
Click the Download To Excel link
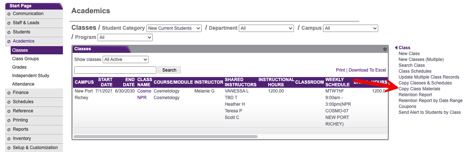[367, 70]
